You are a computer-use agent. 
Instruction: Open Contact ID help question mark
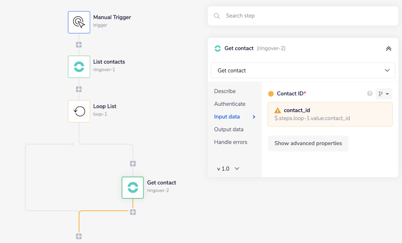click(x=370, y=94)
